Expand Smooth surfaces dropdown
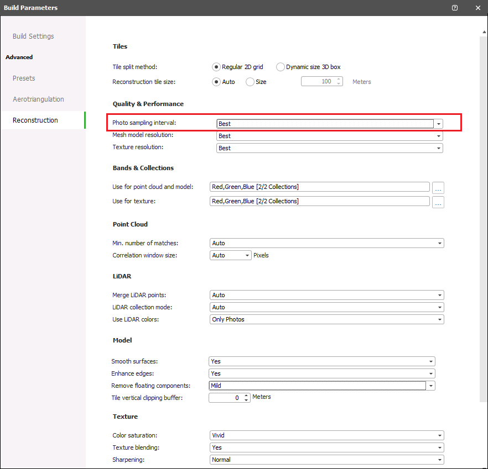This screenshot has width=488, height=469. tap(322, 361)
